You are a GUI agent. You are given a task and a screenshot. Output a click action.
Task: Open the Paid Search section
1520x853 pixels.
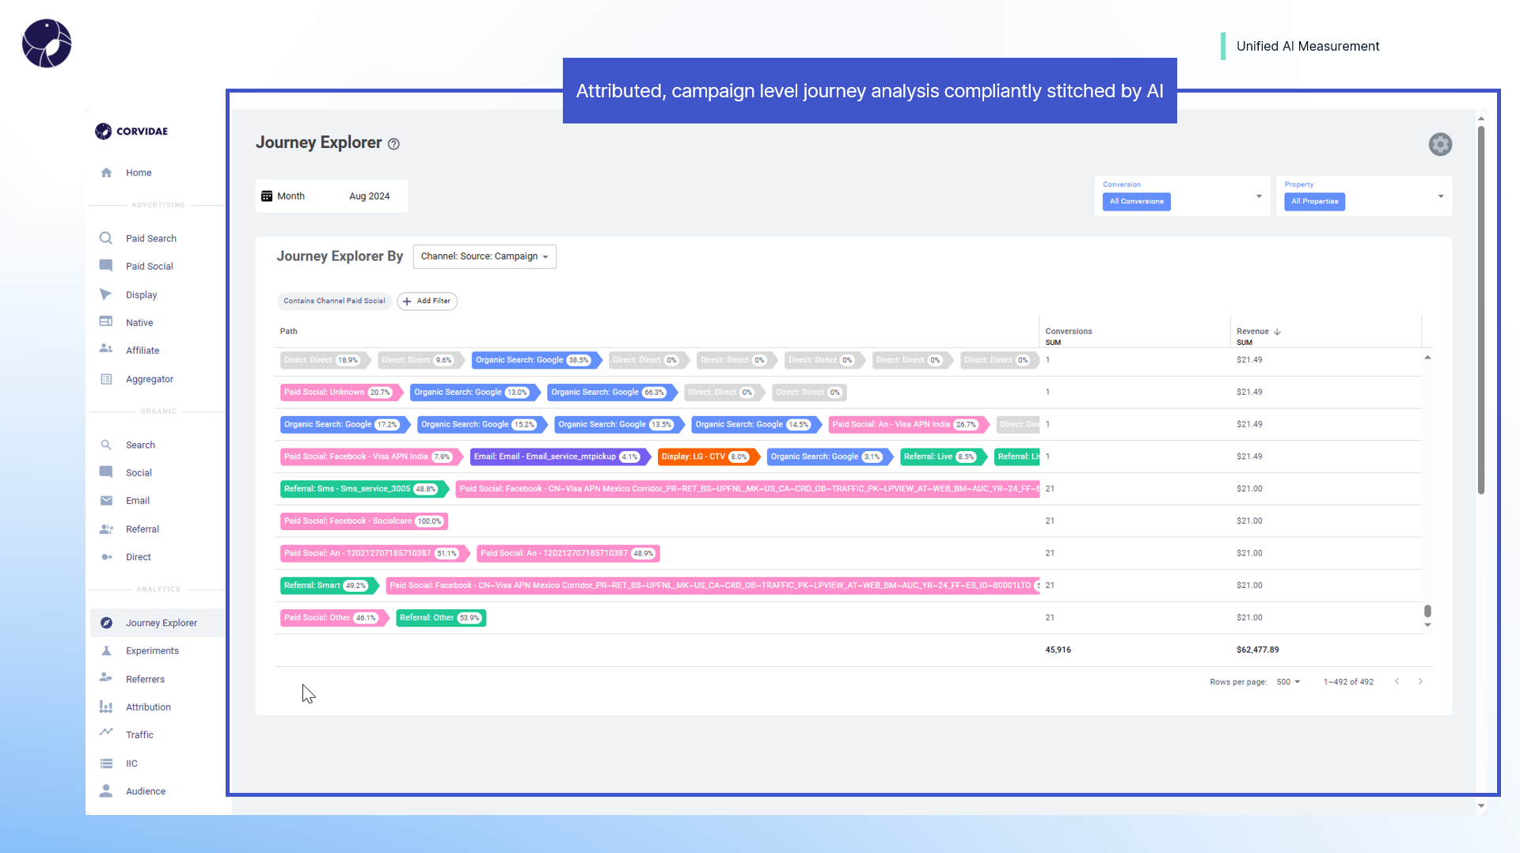tap(150, 238)
